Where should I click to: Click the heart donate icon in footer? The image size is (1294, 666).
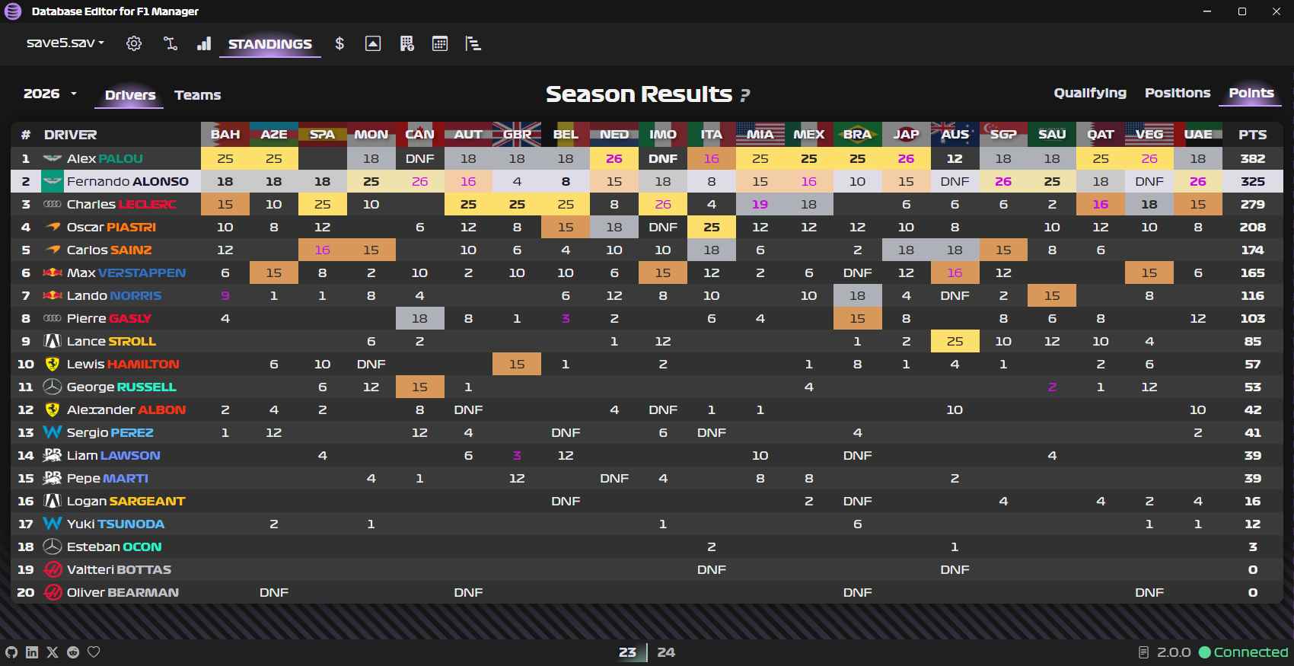[94, 652]
